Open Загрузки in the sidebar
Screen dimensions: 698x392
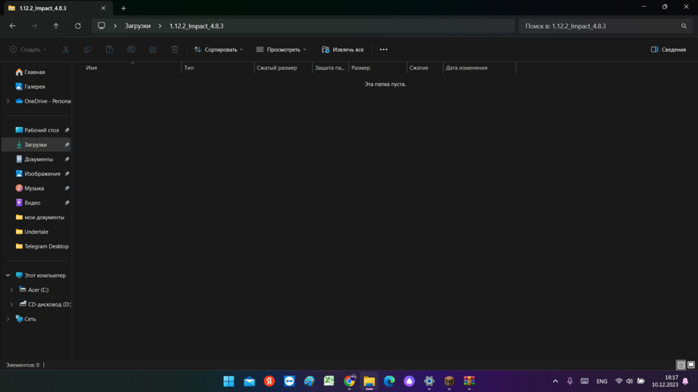pyautogui.click(x=36, y=144)
